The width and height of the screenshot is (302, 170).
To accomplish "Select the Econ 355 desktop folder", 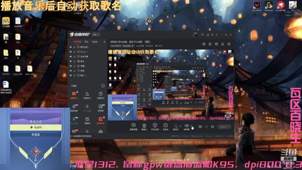I will 18,70.
